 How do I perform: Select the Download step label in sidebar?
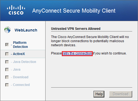coord(21,77)
